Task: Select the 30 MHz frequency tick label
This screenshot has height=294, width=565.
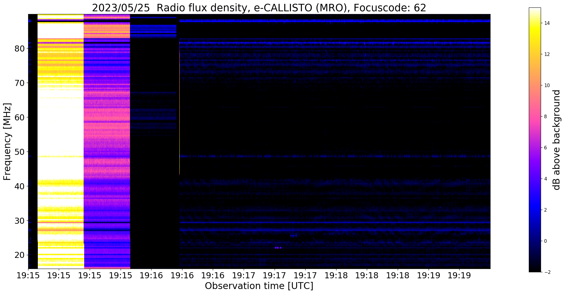Action: coord(20,221)
